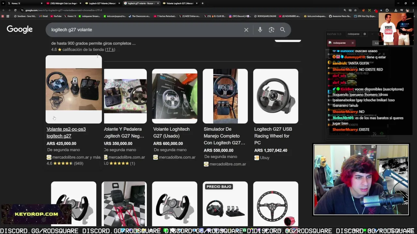417x234 pixels.
Task: Open the Chrome profile avatar
Action: 408,10
